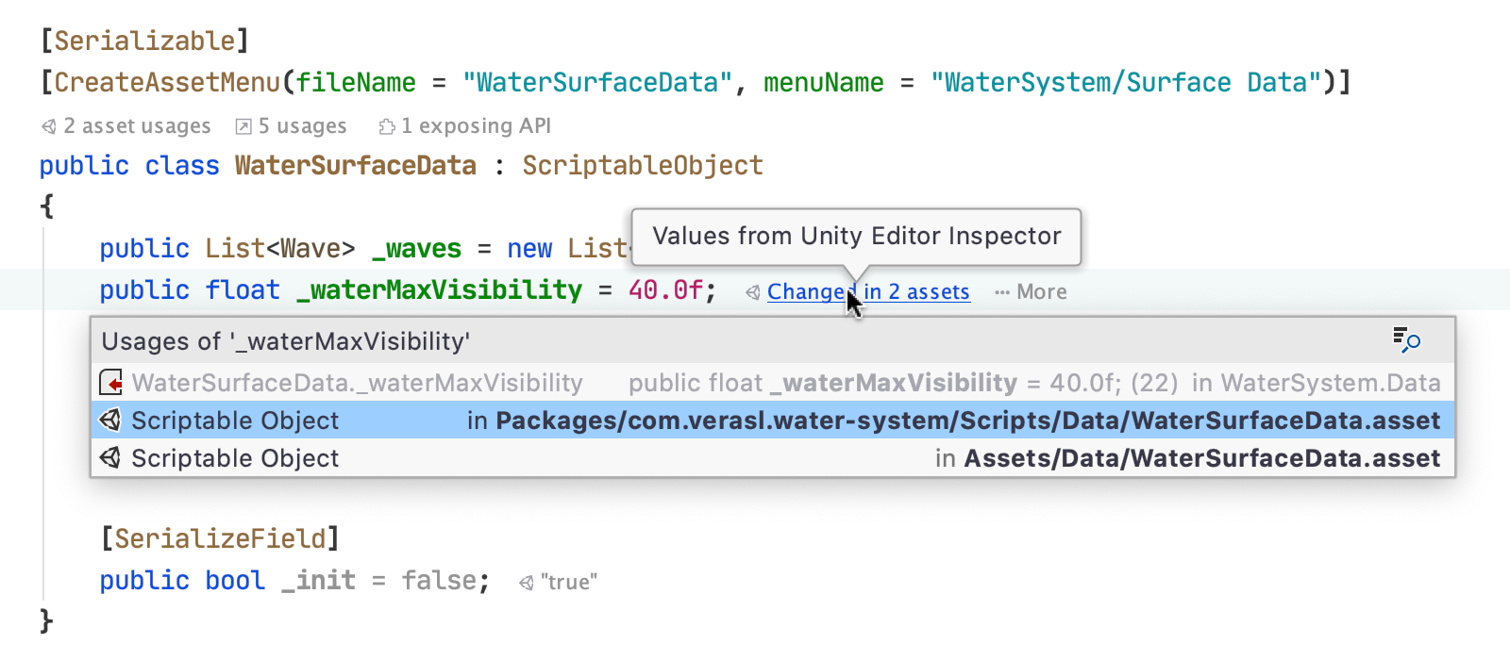1510x660 pixels.
Task: Click Unity icon of the Assets/Data Scriptable Object row
Action: [110, 458]
